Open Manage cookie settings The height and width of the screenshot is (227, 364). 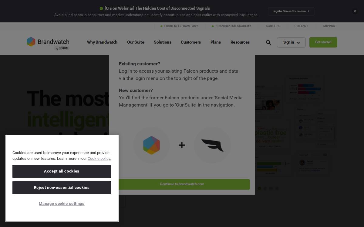62,204
